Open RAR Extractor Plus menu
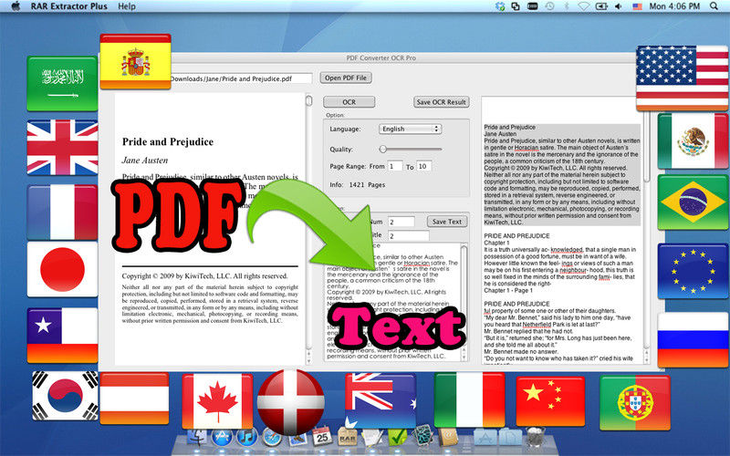730x456 pixels. [x=69, y=6]
